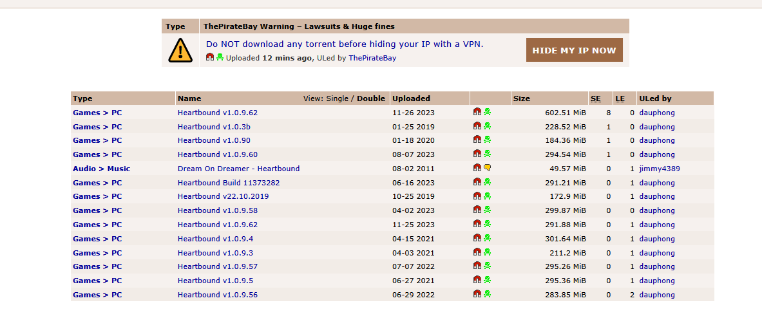Open the Heartbound v1.0.9.58 torrent page

(x=218, y=210)
